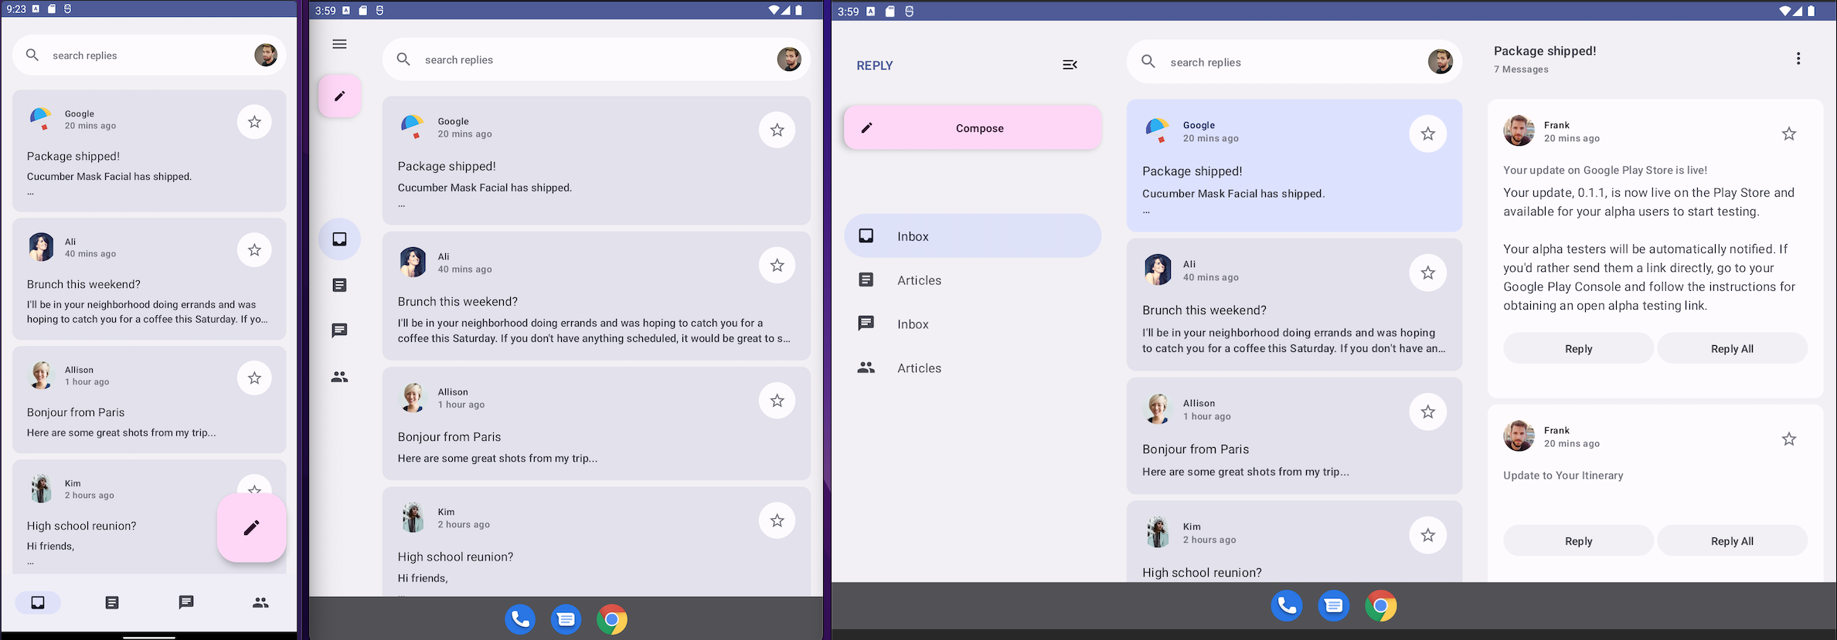Tap the articles icon in bottom navigation bar
This screenshot has width=1837, height=640.
click(x=112, y=602)
